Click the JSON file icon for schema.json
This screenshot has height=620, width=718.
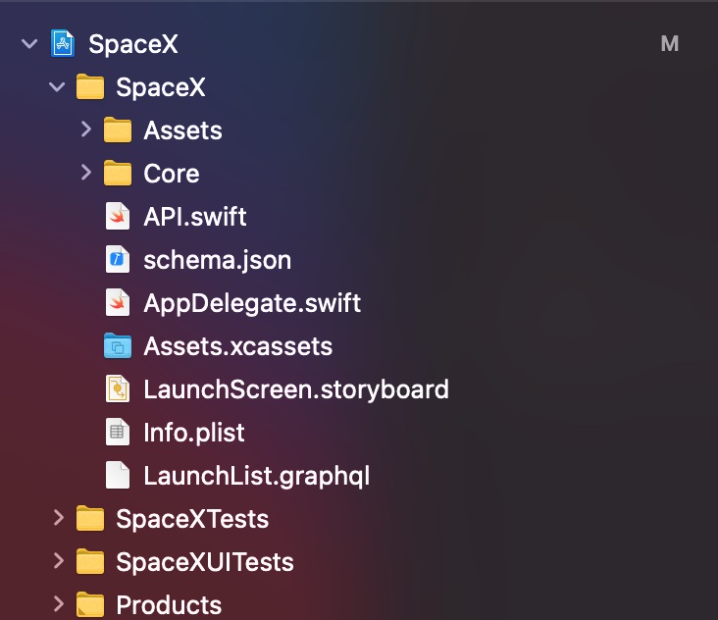pyautogui.click(x=118, y=260)
